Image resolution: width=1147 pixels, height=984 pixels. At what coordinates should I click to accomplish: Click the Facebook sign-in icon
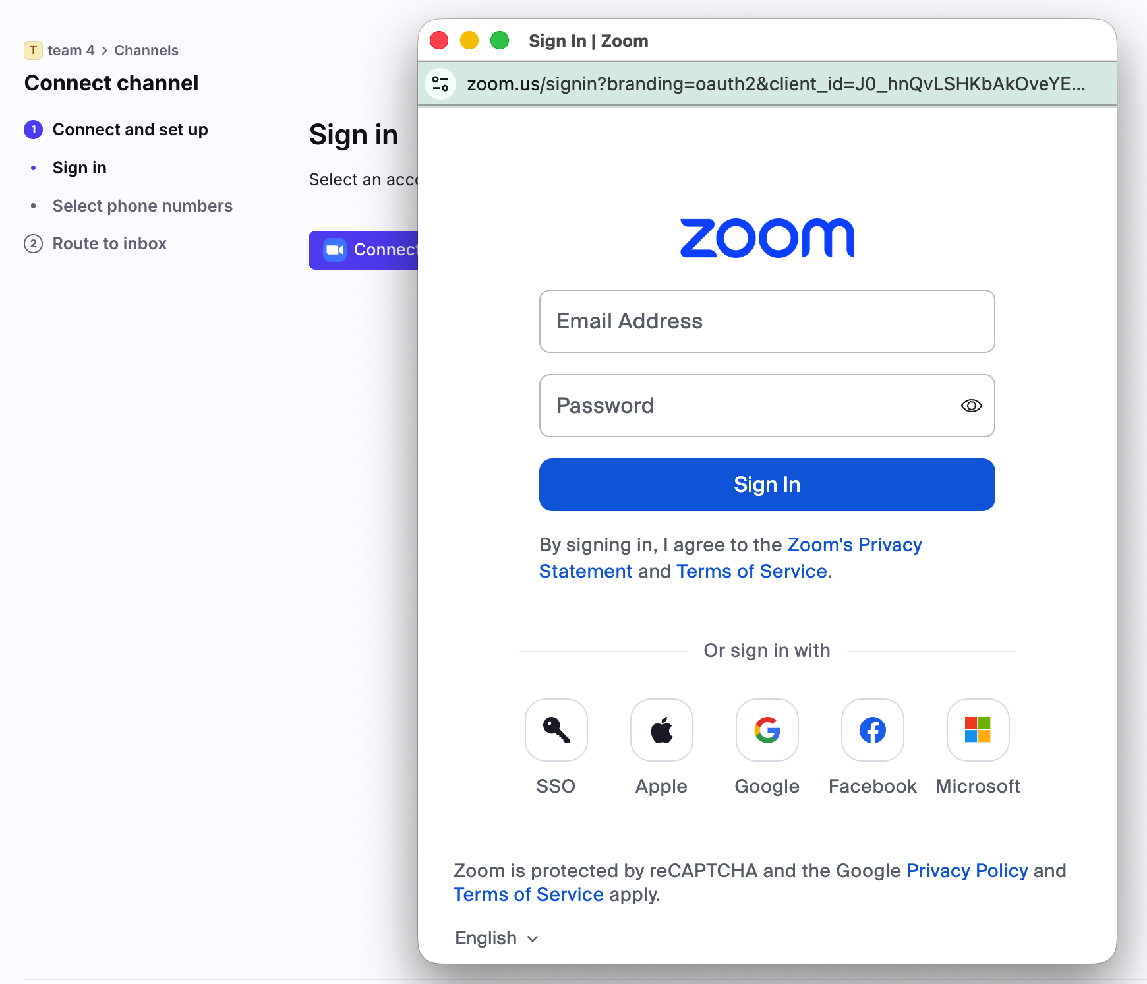[x=872, y=730]
